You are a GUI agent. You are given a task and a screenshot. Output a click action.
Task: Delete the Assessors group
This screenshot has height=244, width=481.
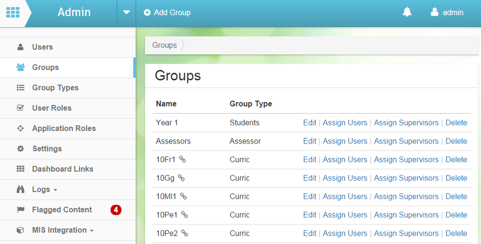(456, 141)
